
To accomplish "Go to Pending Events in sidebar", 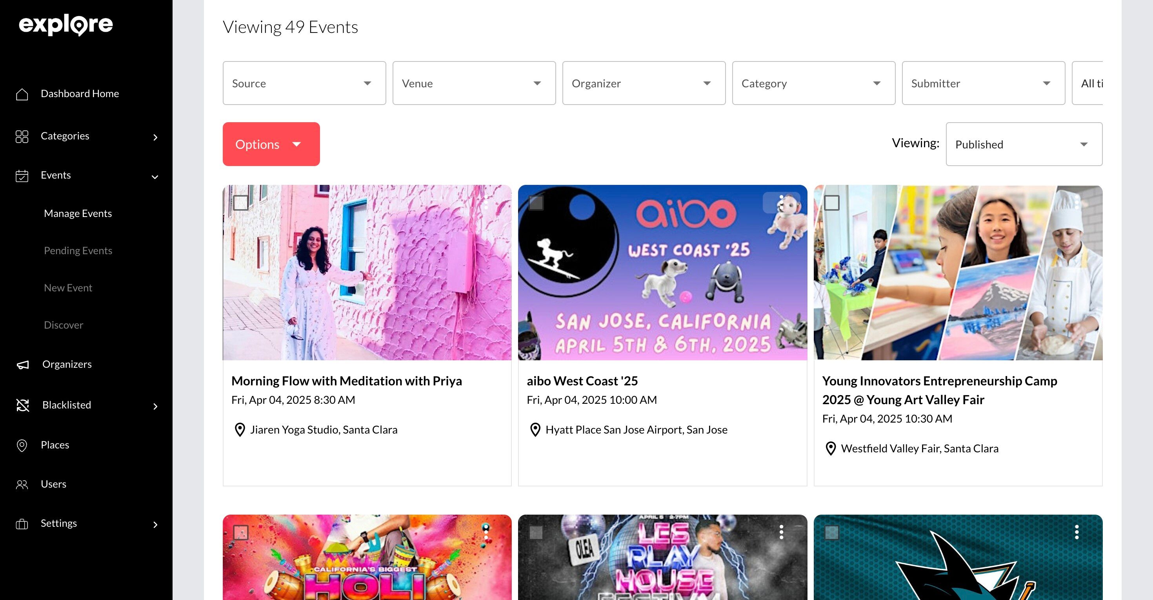I will pos(78,251).
